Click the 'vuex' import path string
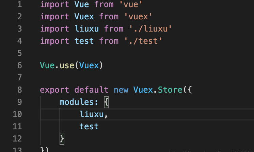 [x=138, y=17]
